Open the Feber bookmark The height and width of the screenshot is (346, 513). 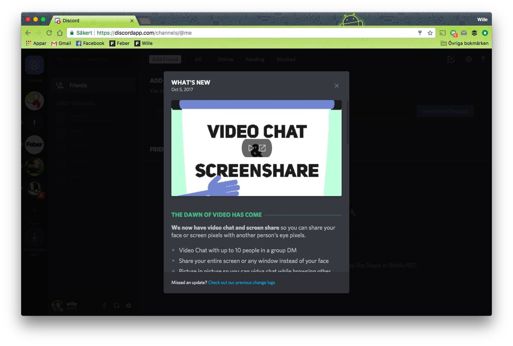pyautogui.click(x=120, y=43)
